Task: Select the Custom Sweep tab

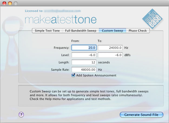Action: click(x=112, y=31)
